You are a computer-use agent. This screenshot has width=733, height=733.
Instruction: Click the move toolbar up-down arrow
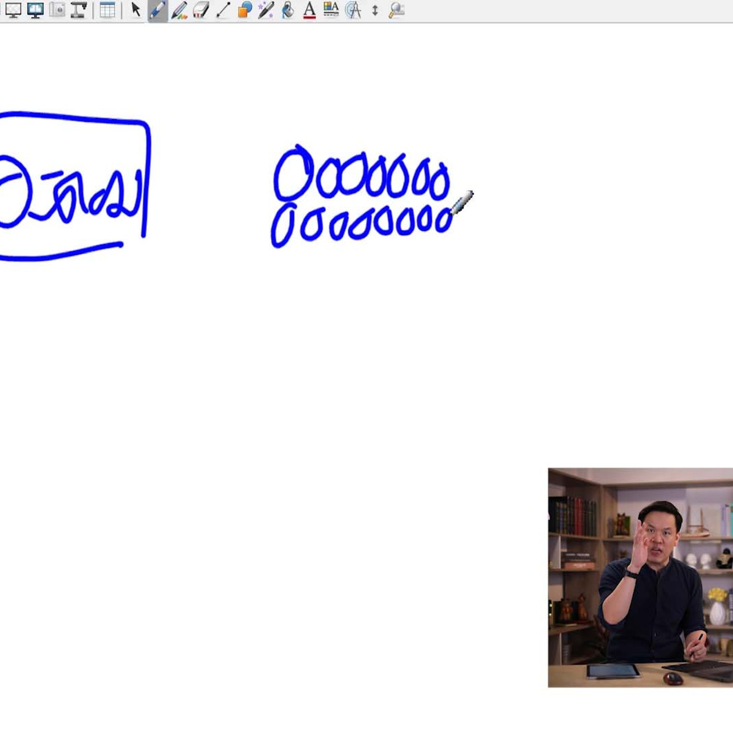(x=375, y=10)
